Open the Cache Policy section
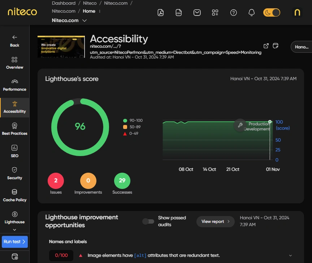The image size is (312, 263). coord(14,195)
